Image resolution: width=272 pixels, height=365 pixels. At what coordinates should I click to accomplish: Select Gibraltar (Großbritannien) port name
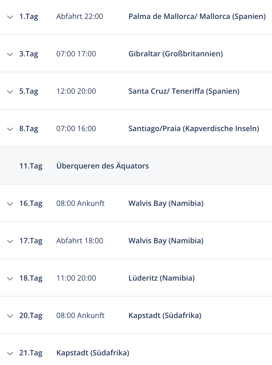pos(176,54)
